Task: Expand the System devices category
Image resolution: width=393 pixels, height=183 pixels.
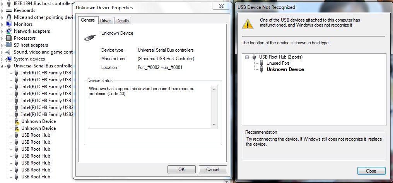Action: coord(2,59)
